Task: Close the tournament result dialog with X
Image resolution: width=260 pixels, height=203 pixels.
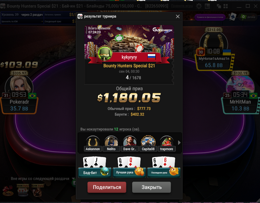Action: [178, 16]
